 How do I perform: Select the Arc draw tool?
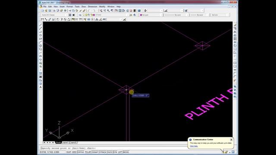(x=41, y=42)
